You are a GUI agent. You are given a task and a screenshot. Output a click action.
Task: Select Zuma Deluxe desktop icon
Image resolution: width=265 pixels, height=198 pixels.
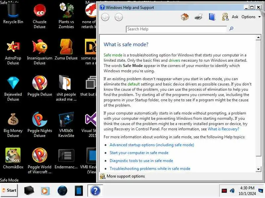pos(66,50)
